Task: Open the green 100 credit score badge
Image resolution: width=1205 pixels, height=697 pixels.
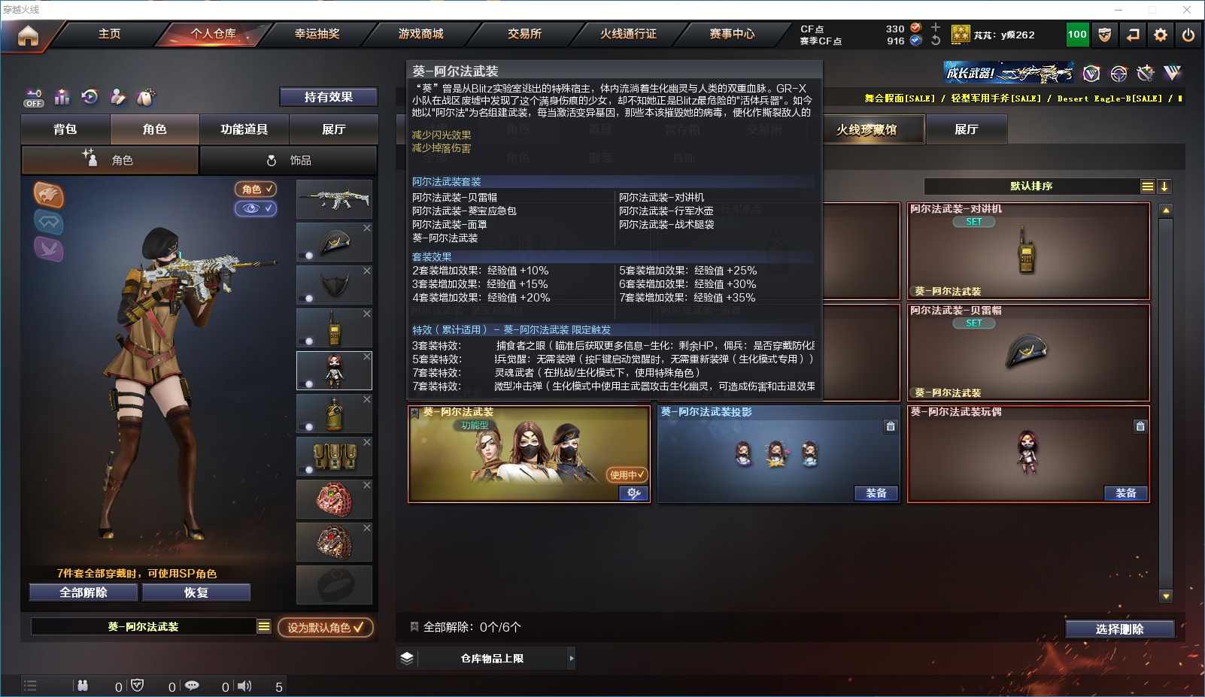Action: pos(1077,35)
